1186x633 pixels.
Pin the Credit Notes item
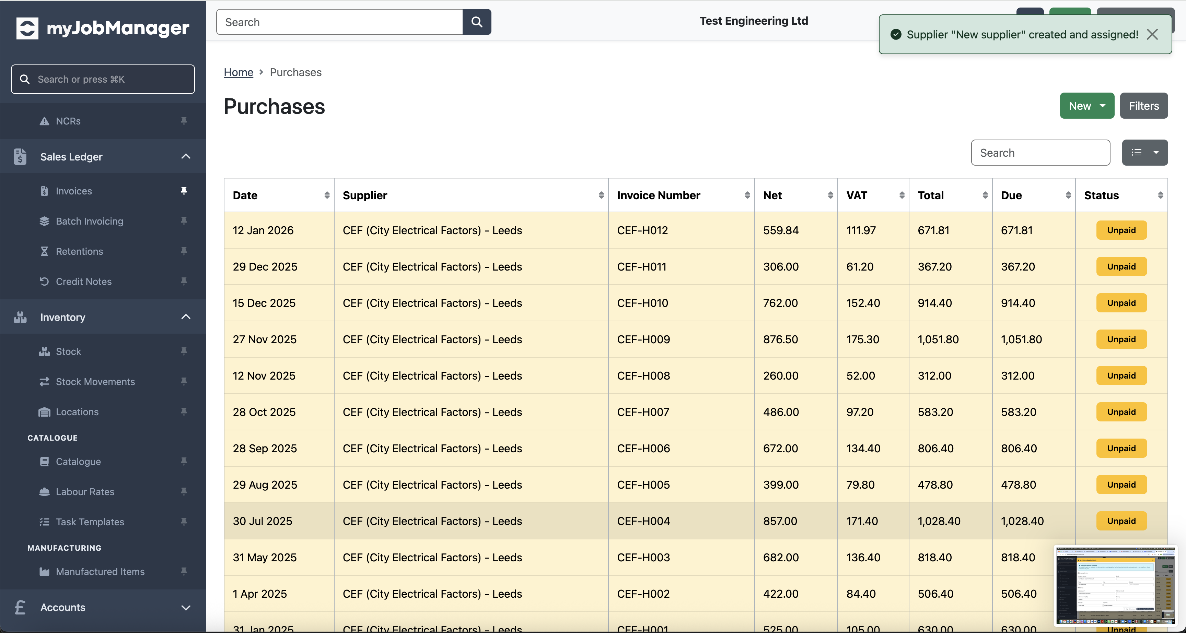coord(184,282)
